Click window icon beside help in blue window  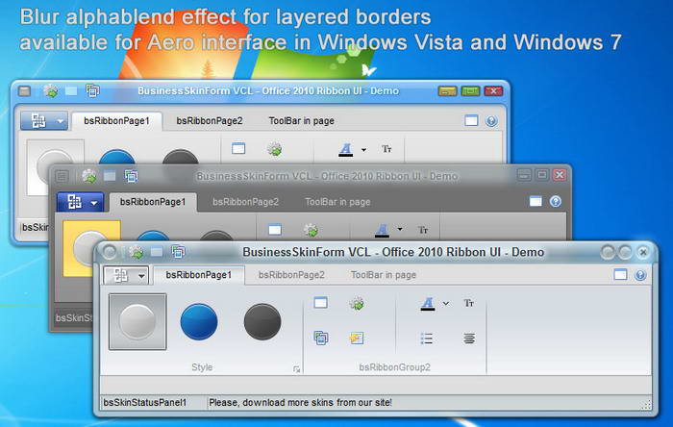pyautogui.click(x=471, y=120)
